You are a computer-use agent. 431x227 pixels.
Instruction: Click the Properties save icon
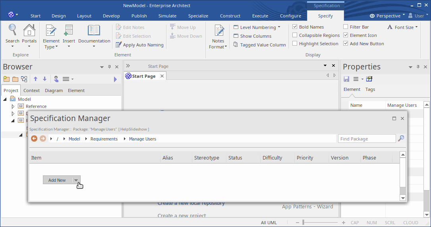click(346, 79)
